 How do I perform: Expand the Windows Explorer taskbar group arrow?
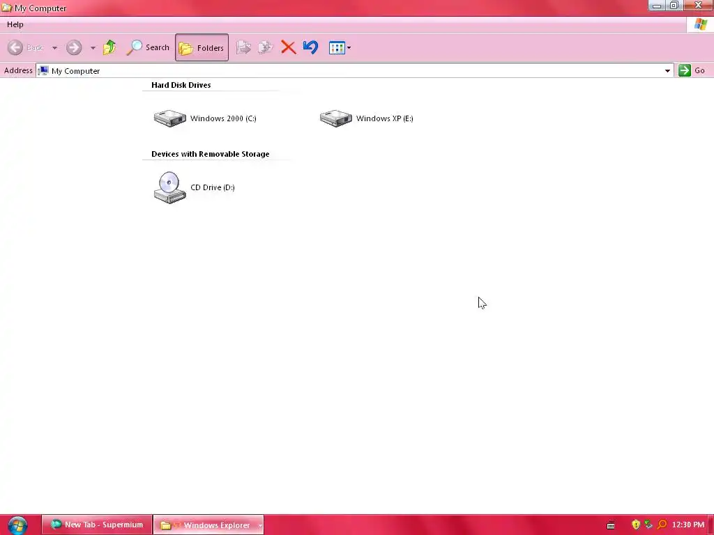click(260, 525)
